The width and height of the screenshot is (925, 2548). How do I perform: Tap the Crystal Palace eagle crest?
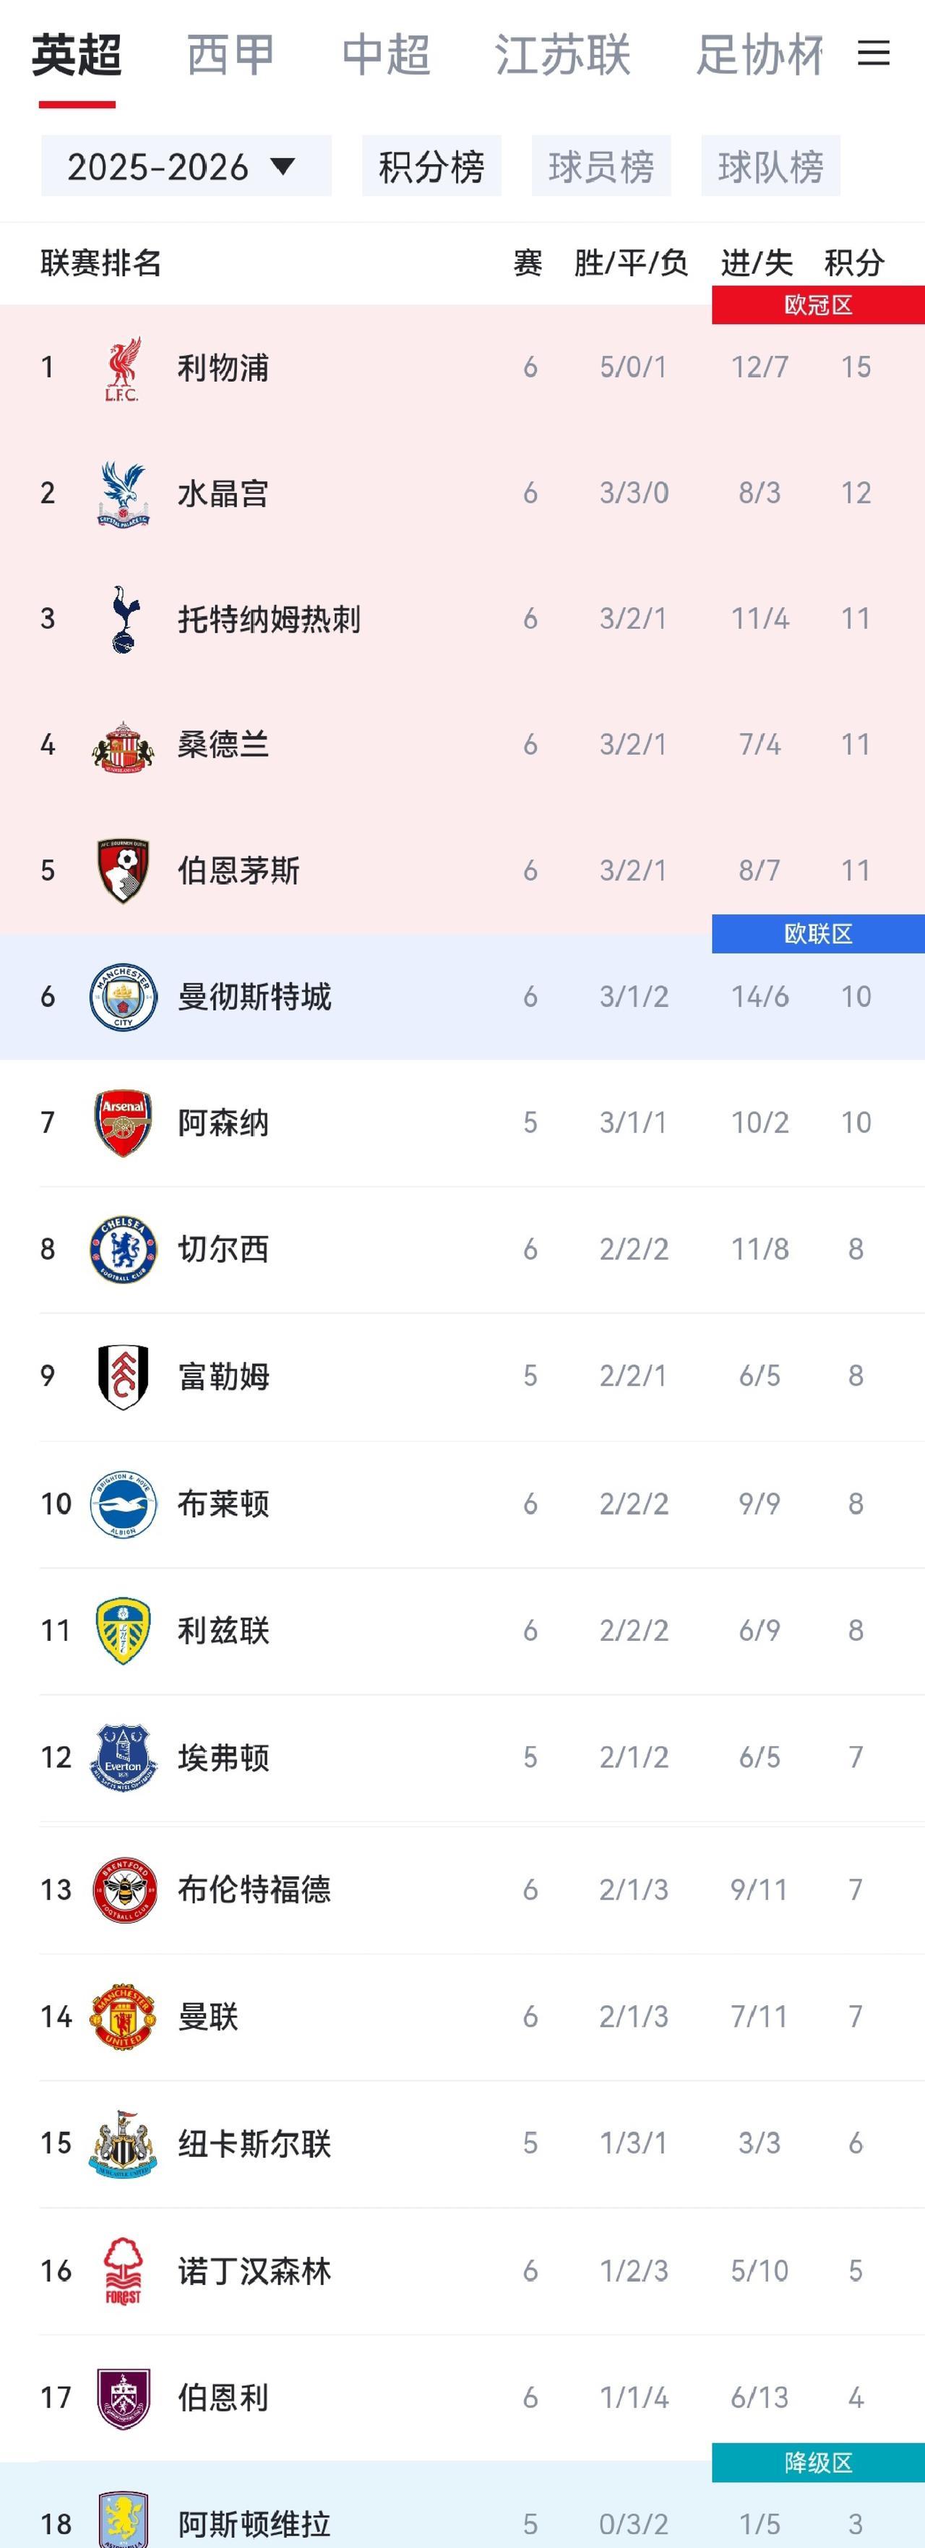[123, 494]
